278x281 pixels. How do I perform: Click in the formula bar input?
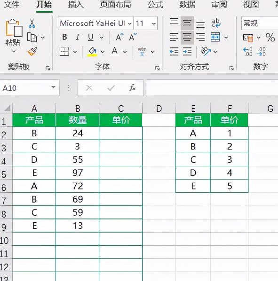coord(212,88)
